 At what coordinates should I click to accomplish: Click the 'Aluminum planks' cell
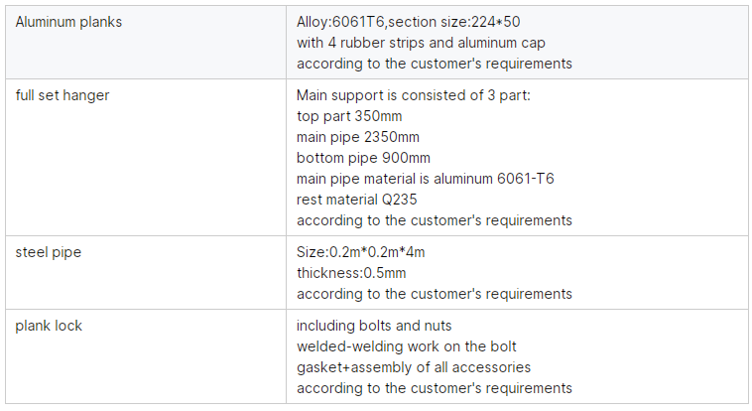pyautogui.click(x=146, y=43)
